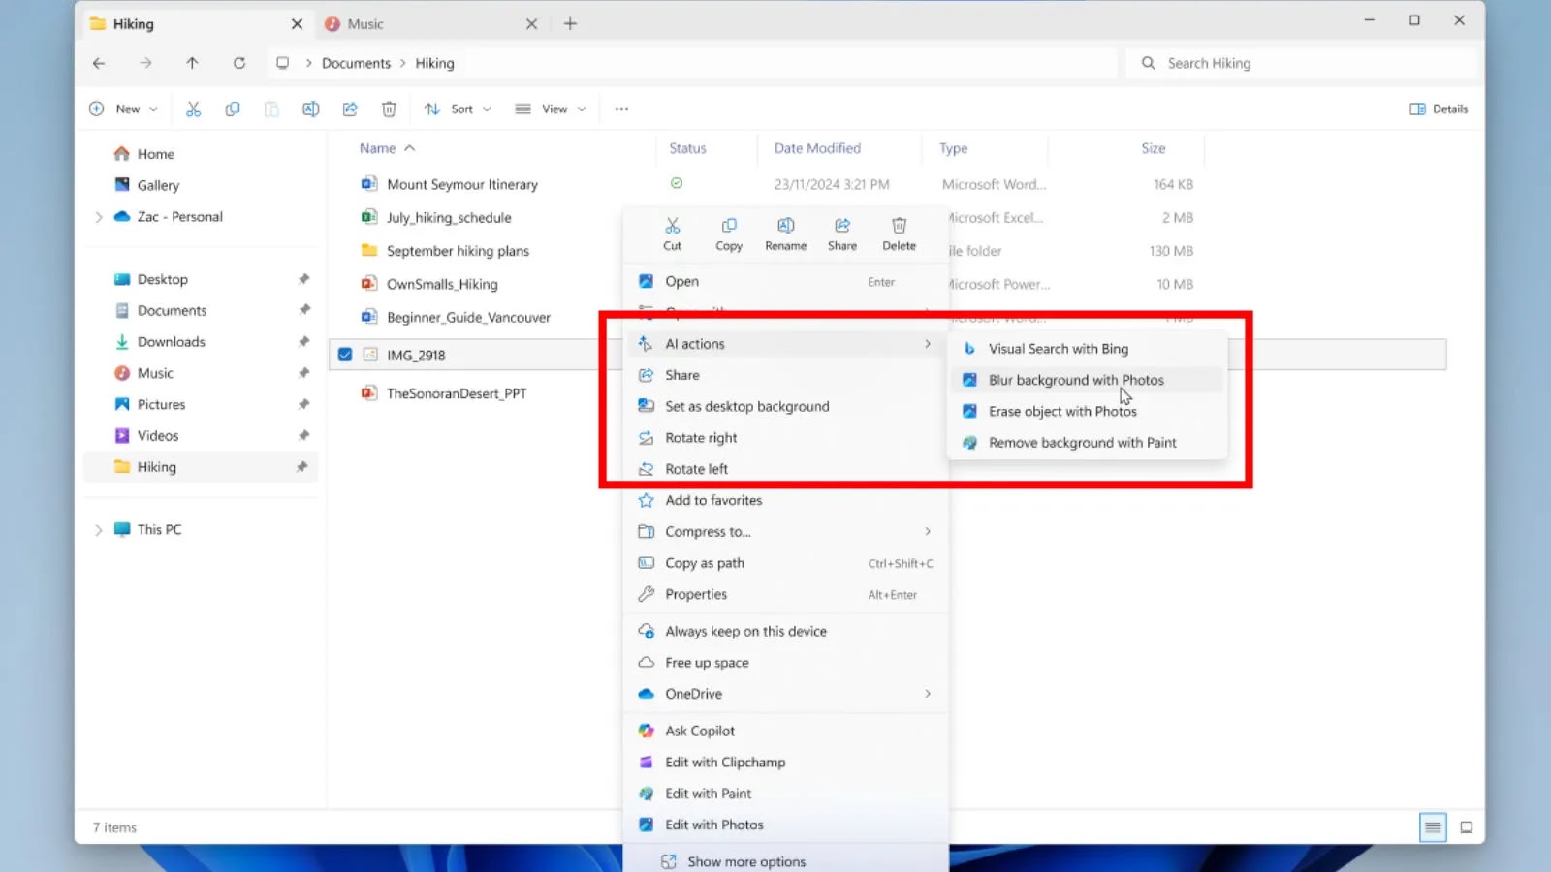Expand This PC in the sidebar
Screen dimensions: 1551x872
pos(98,529)
